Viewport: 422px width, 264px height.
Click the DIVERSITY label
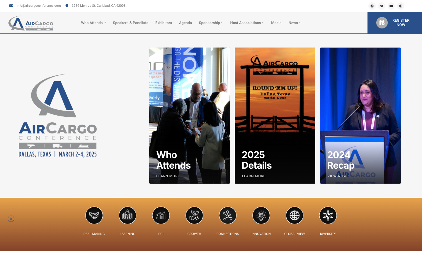(x=328, y=234)
